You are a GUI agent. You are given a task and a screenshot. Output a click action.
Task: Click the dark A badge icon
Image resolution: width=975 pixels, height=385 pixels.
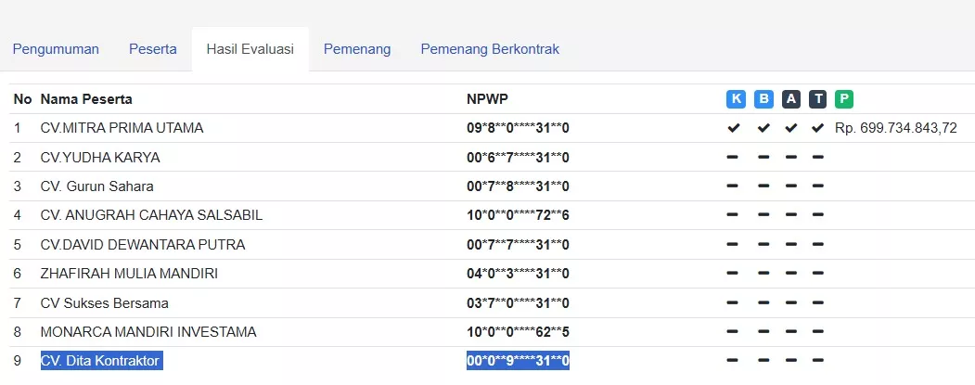790,99
